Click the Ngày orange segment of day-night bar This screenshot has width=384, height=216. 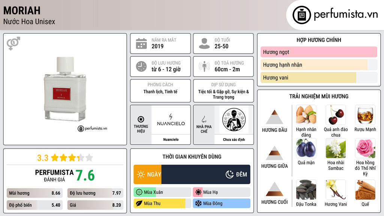click(x=147, y=174)
